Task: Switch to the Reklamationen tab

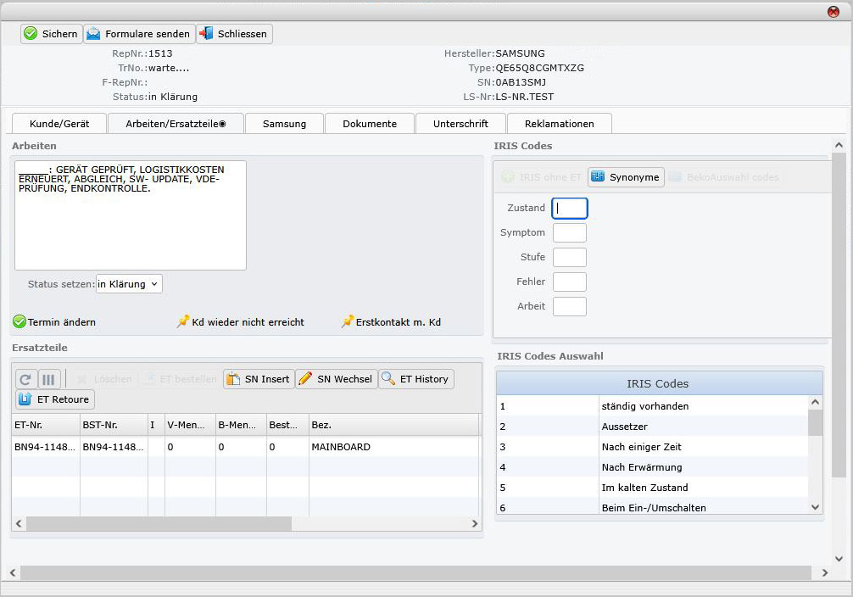Action: 560,124
